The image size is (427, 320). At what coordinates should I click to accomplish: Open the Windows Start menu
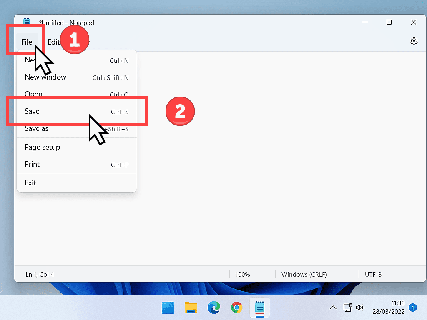[x=168, y=308]
